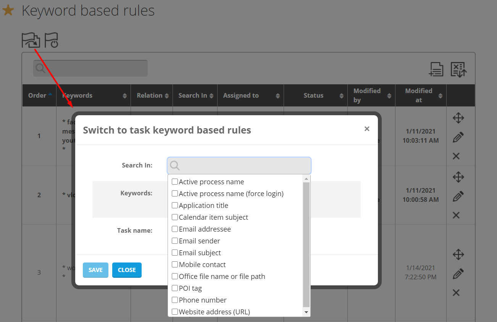The image size is (497, 322).
Task: Click the flag with power symbol icon
Action: point(51,40)
